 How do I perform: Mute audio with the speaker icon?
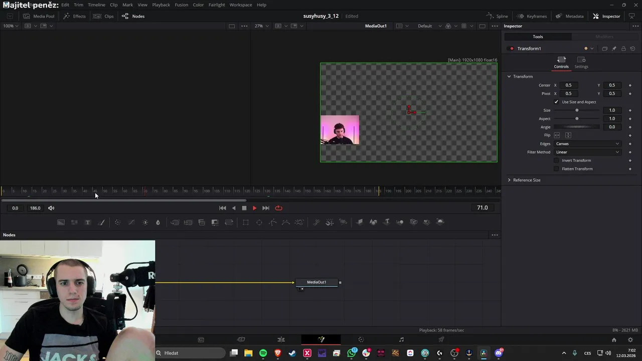coord(51,208)
